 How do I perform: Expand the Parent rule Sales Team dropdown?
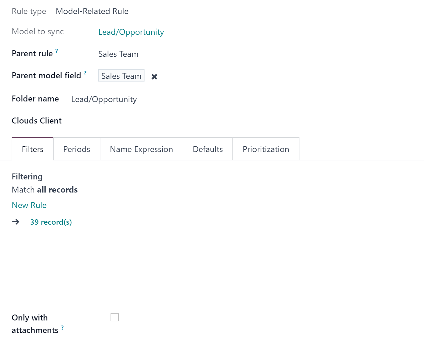[x=118, y=54]
